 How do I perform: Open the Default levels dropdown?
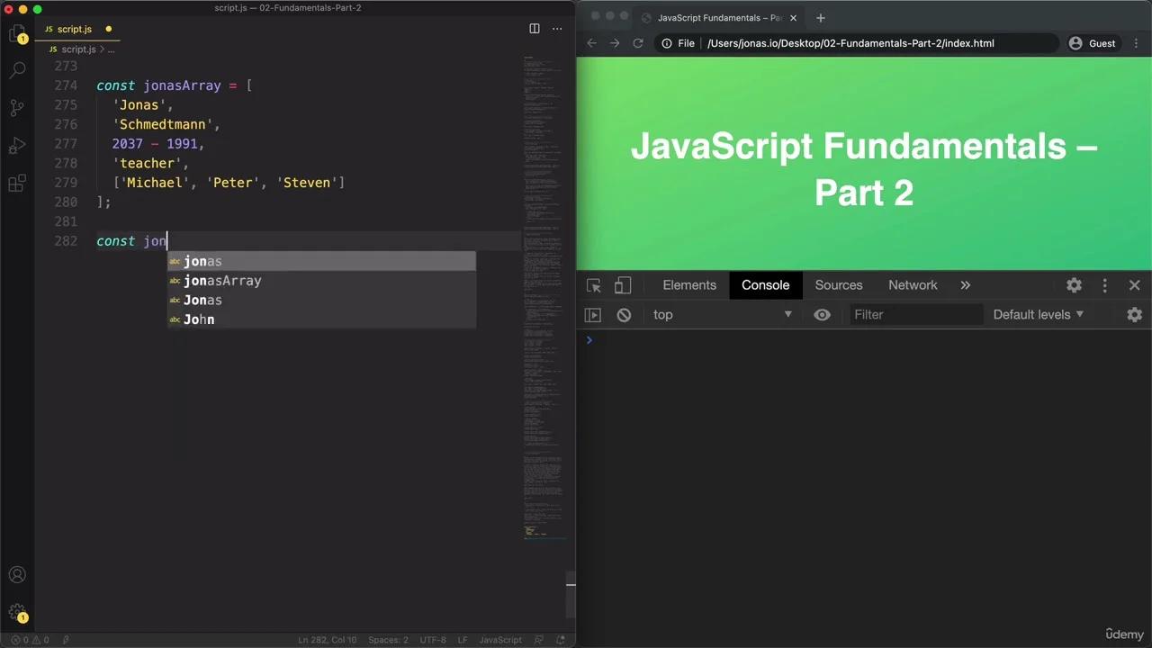click(x=1037, y=314)
